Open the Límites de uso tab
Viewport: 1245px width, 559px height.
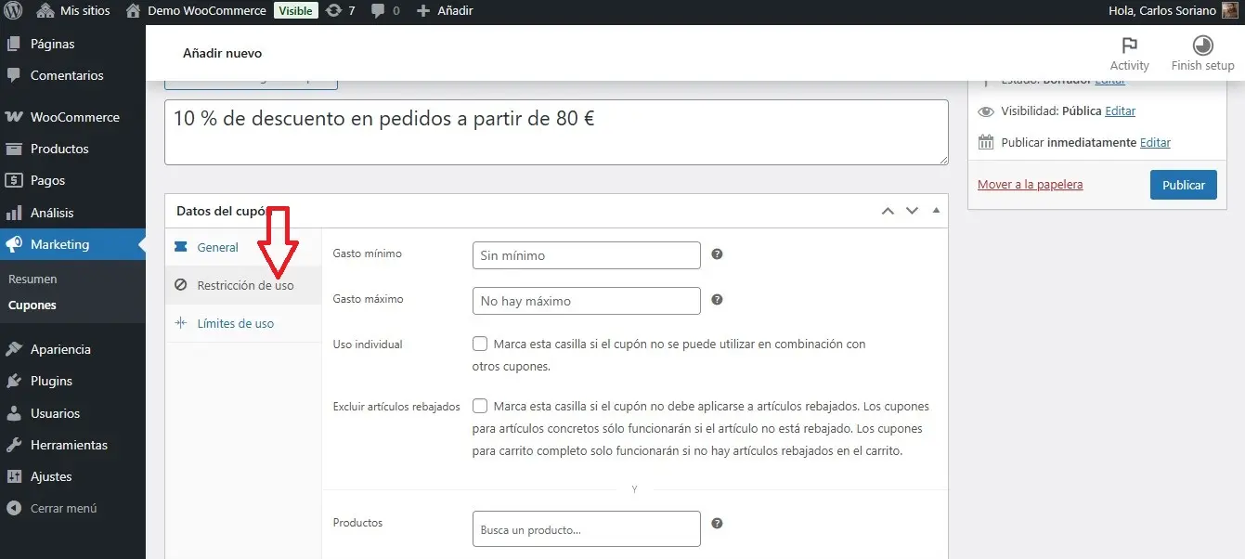(235, 323)
